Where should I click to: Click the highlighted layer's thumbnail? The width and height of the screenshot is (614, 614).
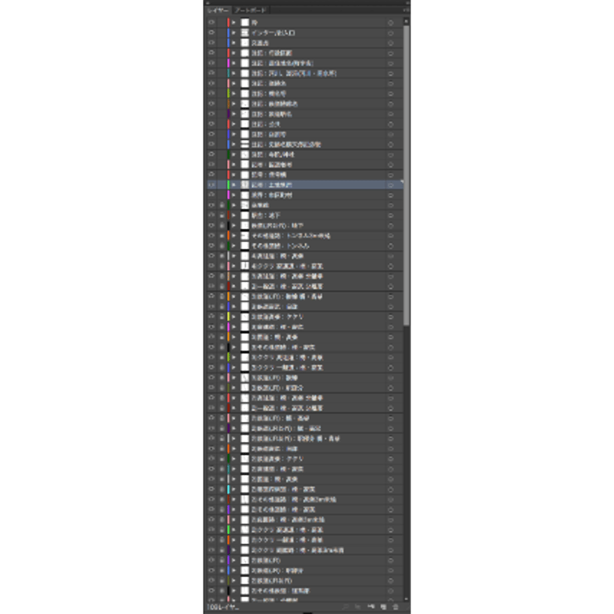pyautogui.click(x=245, y=185)
